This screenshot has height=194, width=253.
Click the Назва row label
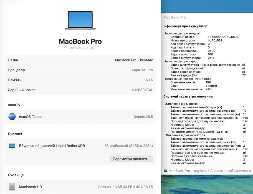click(x=13, y=60)
